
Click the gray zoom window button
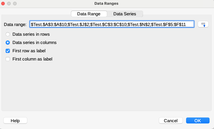[x=15, y=4]
